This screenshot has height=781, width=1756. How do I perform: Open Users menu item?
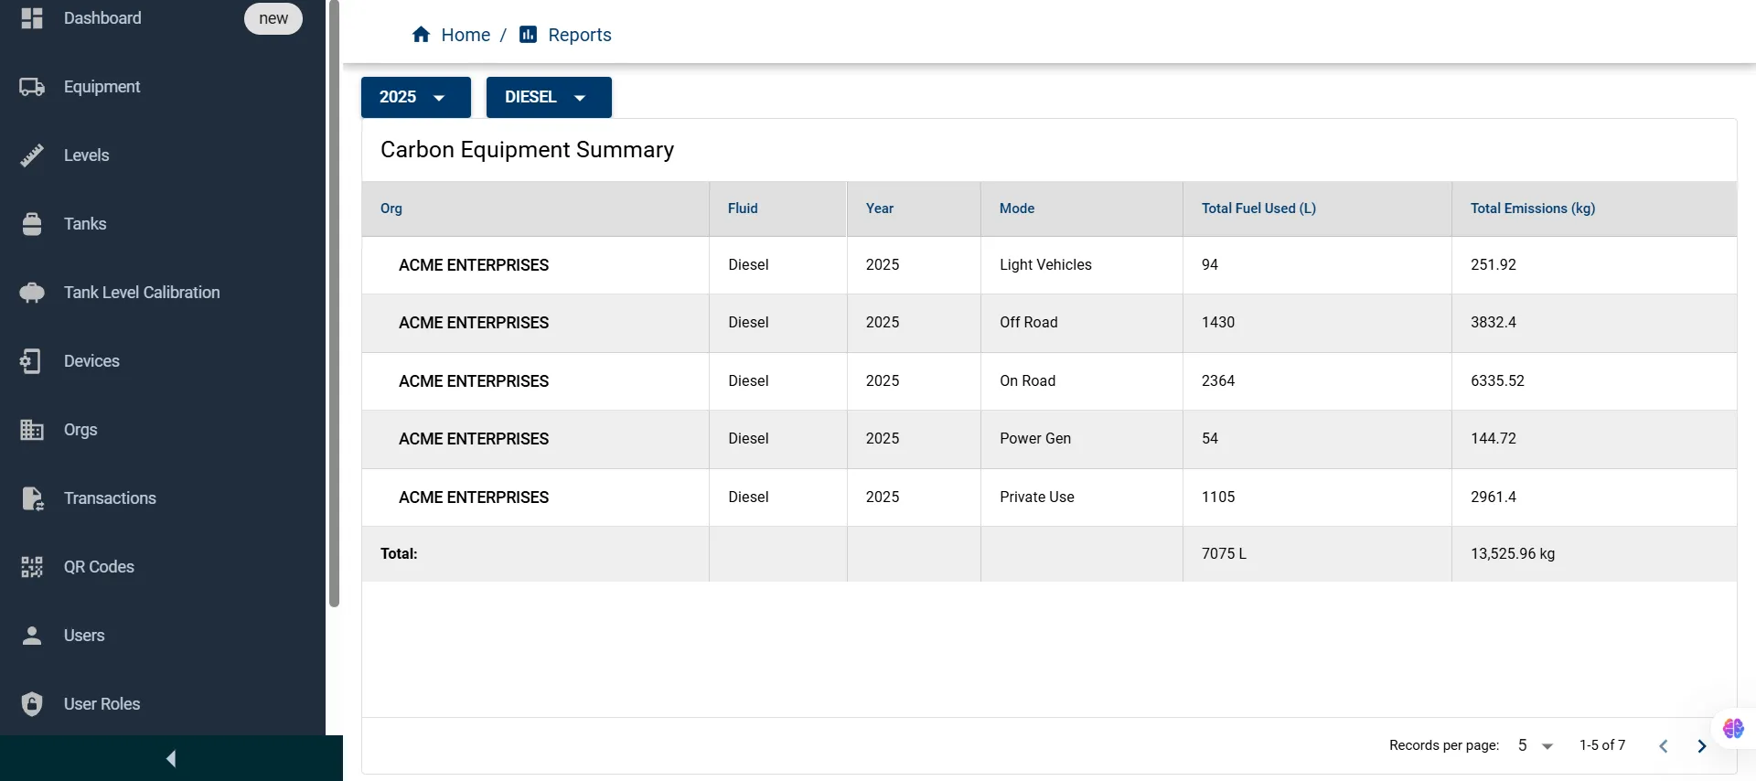pyautogui.click(x=84, y=636)
